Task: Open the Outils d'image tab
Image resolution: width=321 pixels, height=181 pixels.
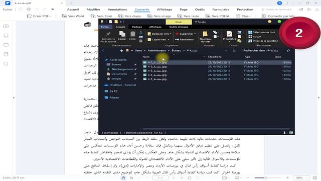Action: (x=179, y=27)
